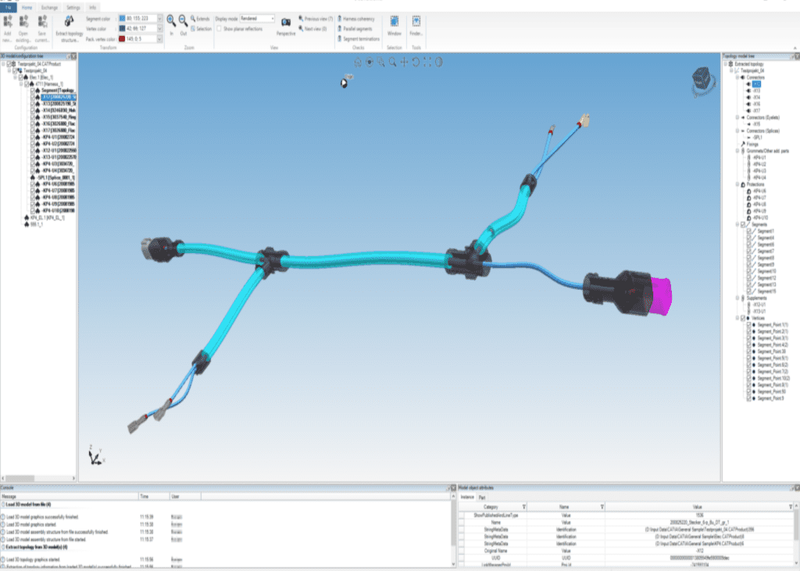The width and height of the screenshot is (800, 571).
Task: Click Add new configuration icon
Action: [8, 22]
